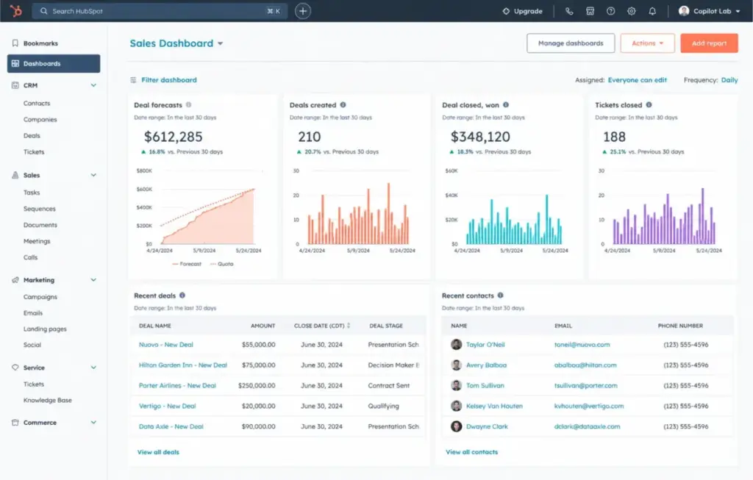Change the Daily frequency link
The image size is (753, 480).
point(729,80)
